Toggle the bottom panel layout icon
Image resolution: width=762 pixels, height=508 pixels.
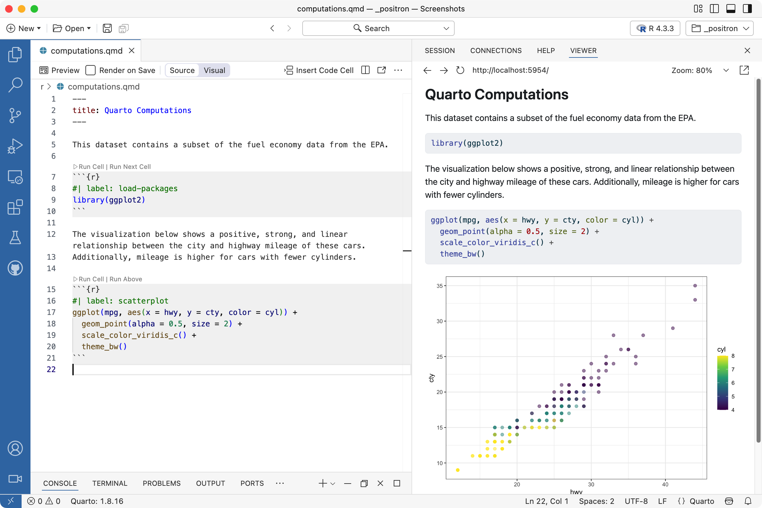(x=731, y=9)
